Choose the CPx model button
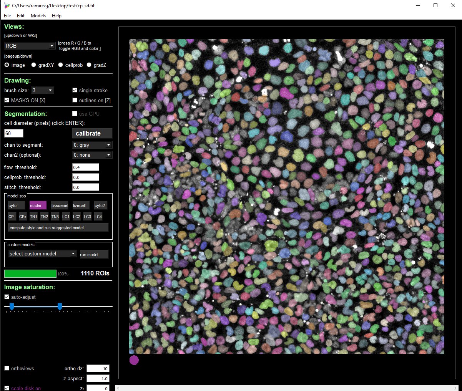Viewport: 462px width, 391px height. [x=23, y=216]
